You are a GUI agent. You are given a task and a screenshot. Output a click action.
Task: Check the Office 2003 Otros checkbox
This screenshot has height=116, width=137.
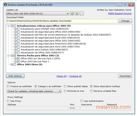click(x=15, y=65)
